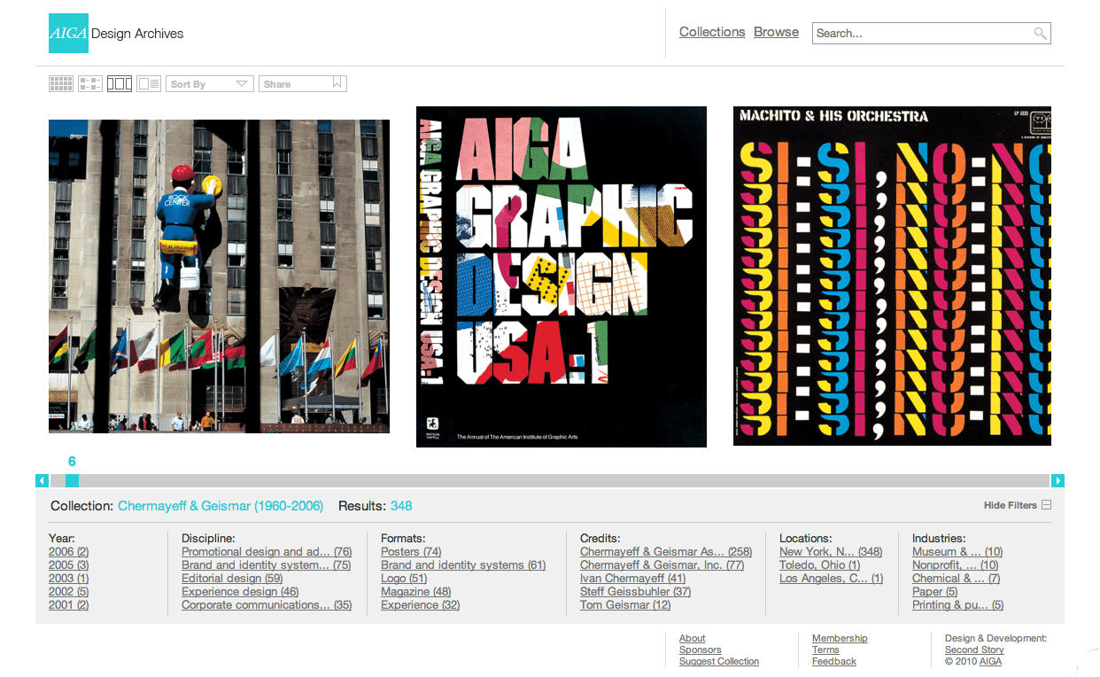The image size is (1100, 677).
Task: Filter credits by Ivan Chermayeff (41)
Action: coord(633,579)
